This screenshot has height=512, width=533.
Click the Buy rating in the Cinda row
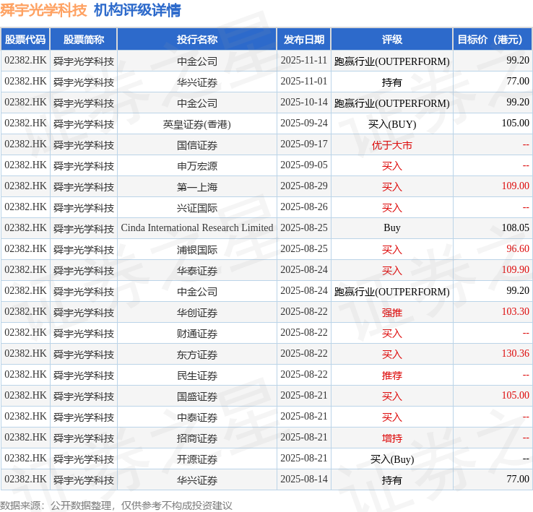[392, 227]
